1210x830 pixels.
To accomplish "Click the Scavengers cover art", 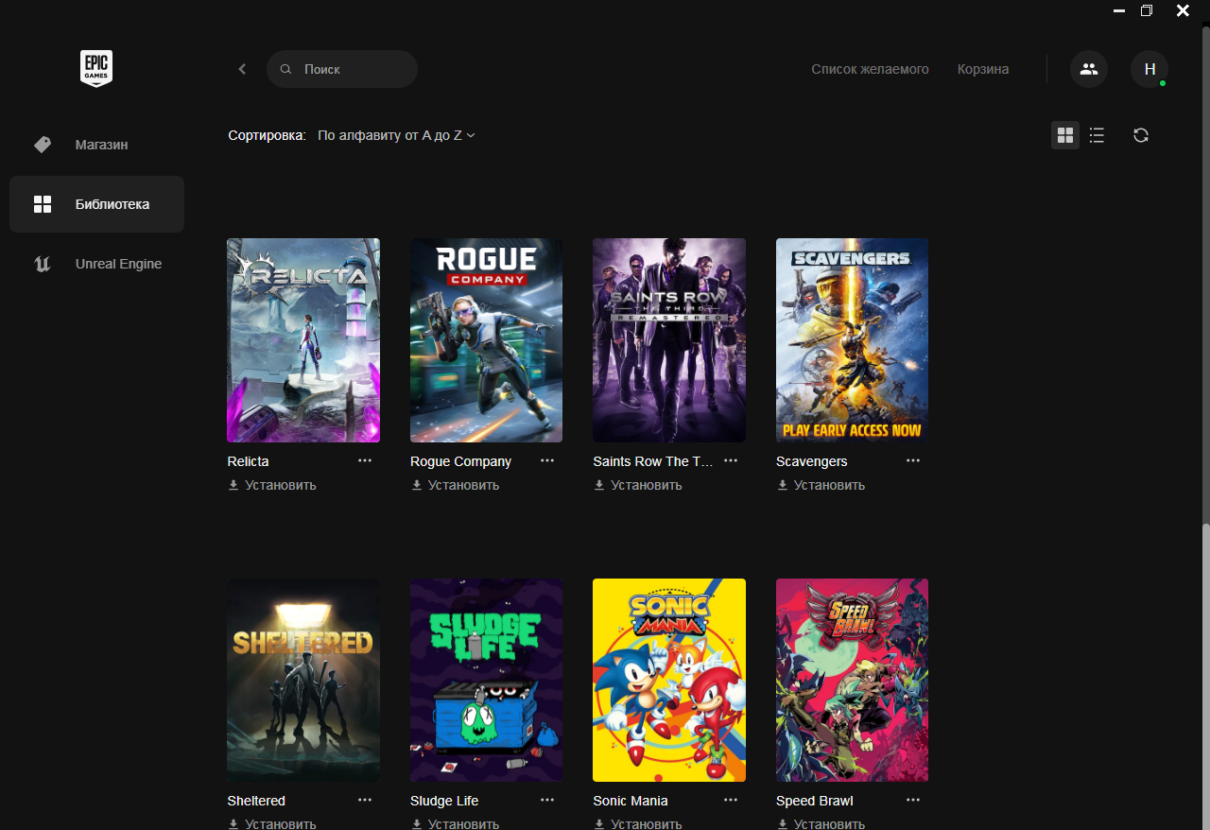I will (852, 340).
